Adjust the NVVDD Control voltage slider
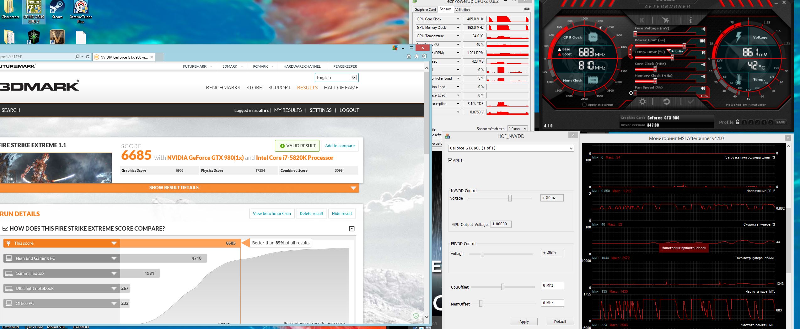 tap(510, 198)
